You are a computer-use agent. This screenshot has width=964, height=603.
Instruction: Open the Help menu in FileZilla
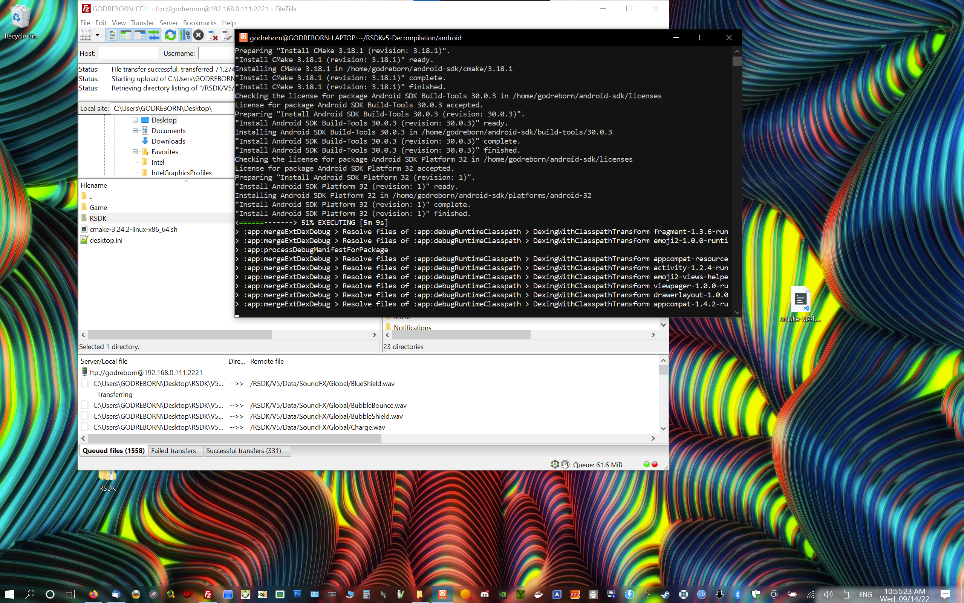229,23
